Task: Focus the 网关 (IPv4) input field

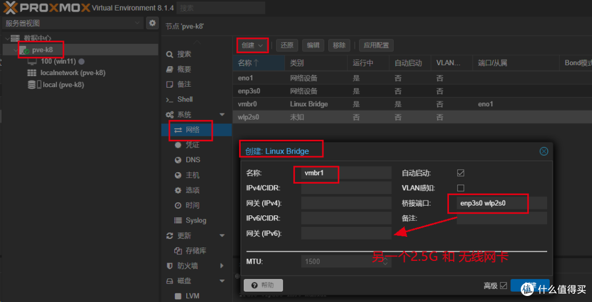Action: coord(346,203)
